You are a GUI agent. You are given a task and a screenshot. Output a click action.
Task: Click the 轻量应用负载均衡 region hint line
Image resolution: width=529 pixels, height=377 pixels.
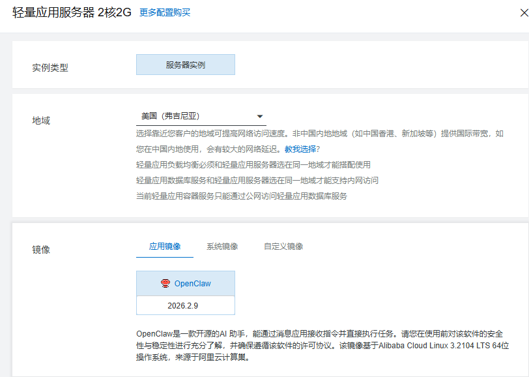tap(253, 165)
